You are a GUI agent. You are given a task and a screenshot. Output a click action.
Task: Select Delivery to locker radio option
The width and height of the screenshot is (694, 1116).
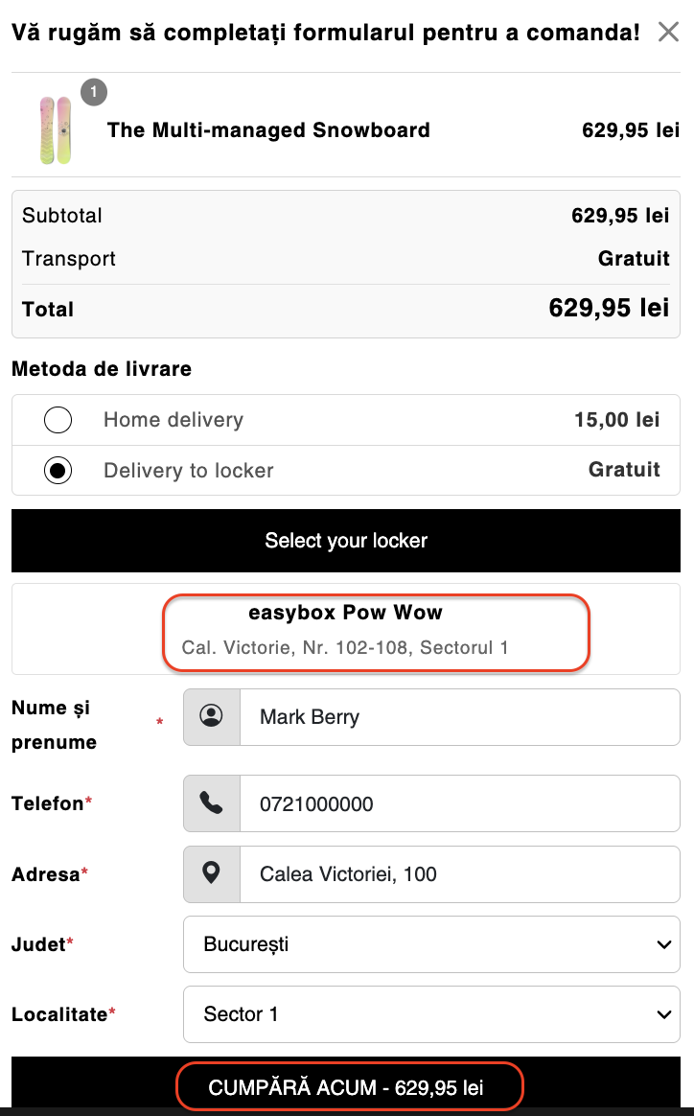coord(58,470)
